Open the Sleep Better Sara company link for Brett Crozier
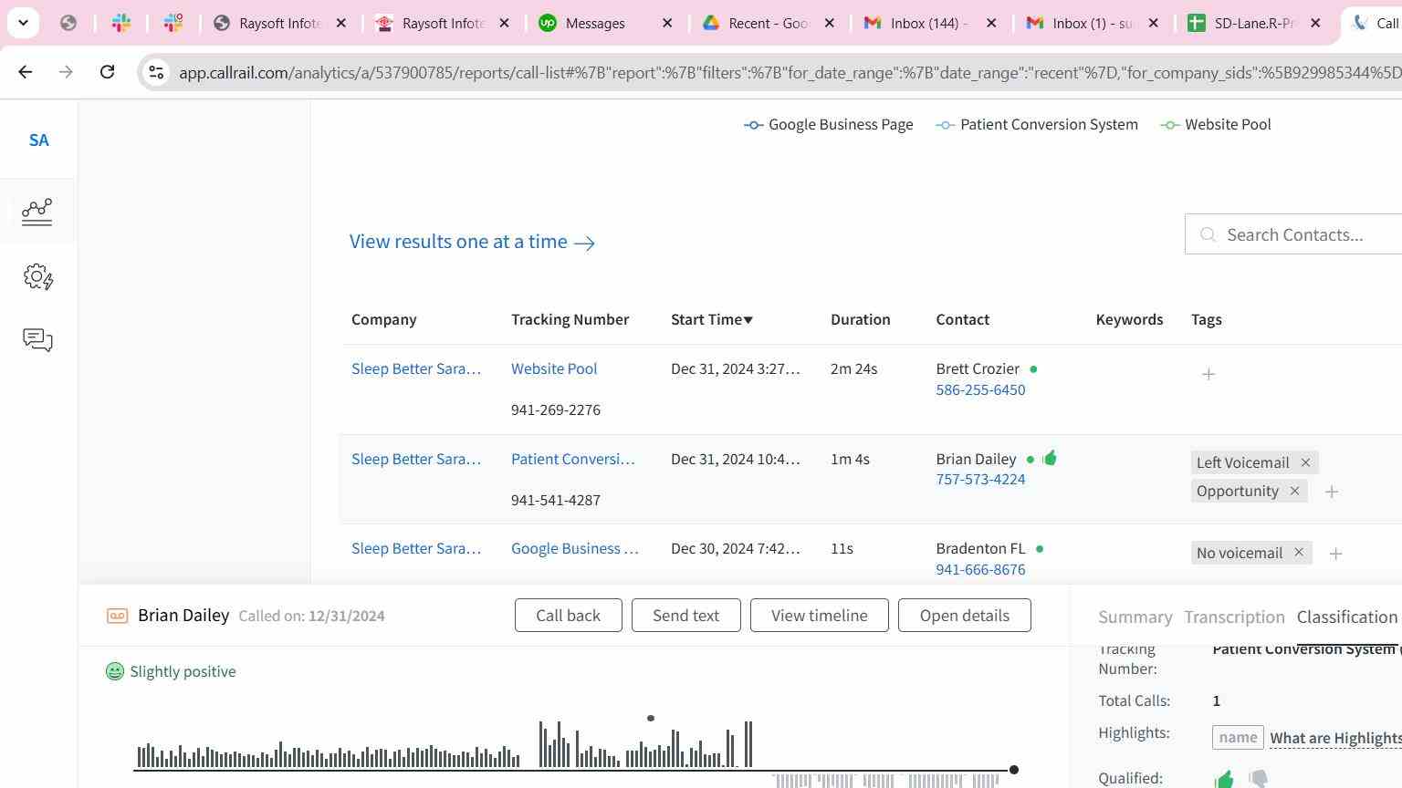The image size is (1402, 788). click(x=416, y=368)
